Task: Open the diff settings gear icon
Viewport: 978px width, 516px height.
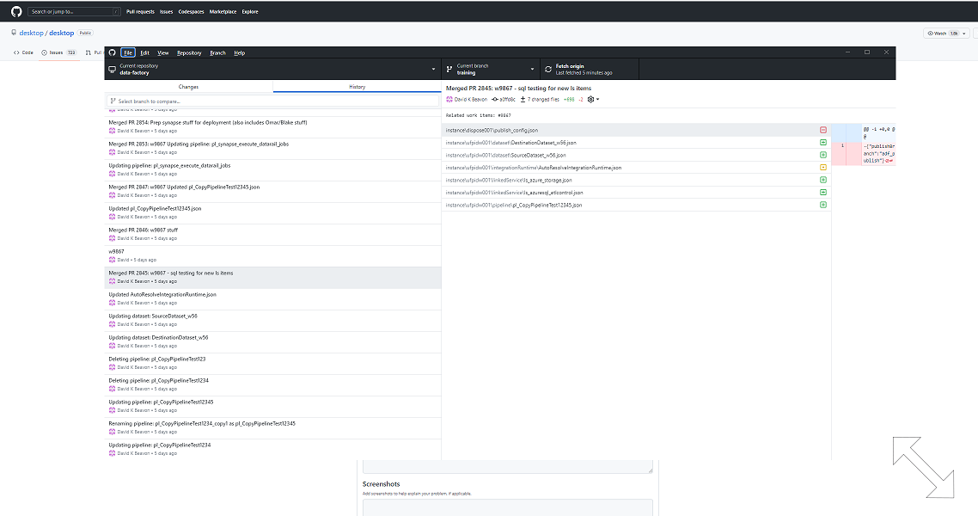Action: point(590,99)
